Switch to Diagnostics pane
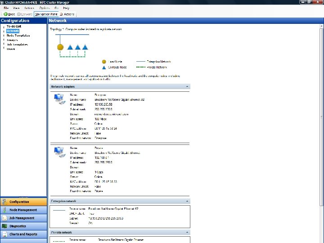This screenshot has height=243, width=324. point(23,226)
